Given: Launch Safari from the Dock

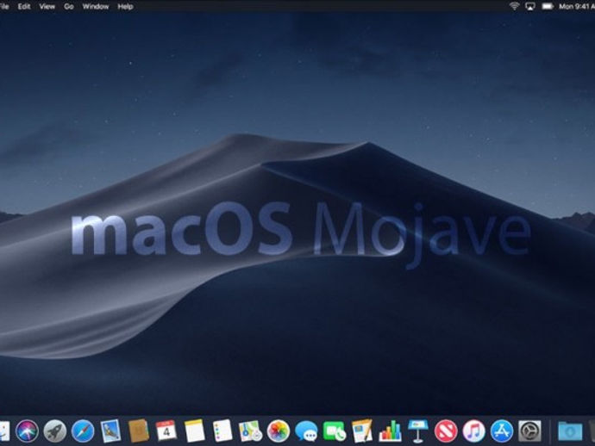Looking at the screenshot, I should coord(83,431).
